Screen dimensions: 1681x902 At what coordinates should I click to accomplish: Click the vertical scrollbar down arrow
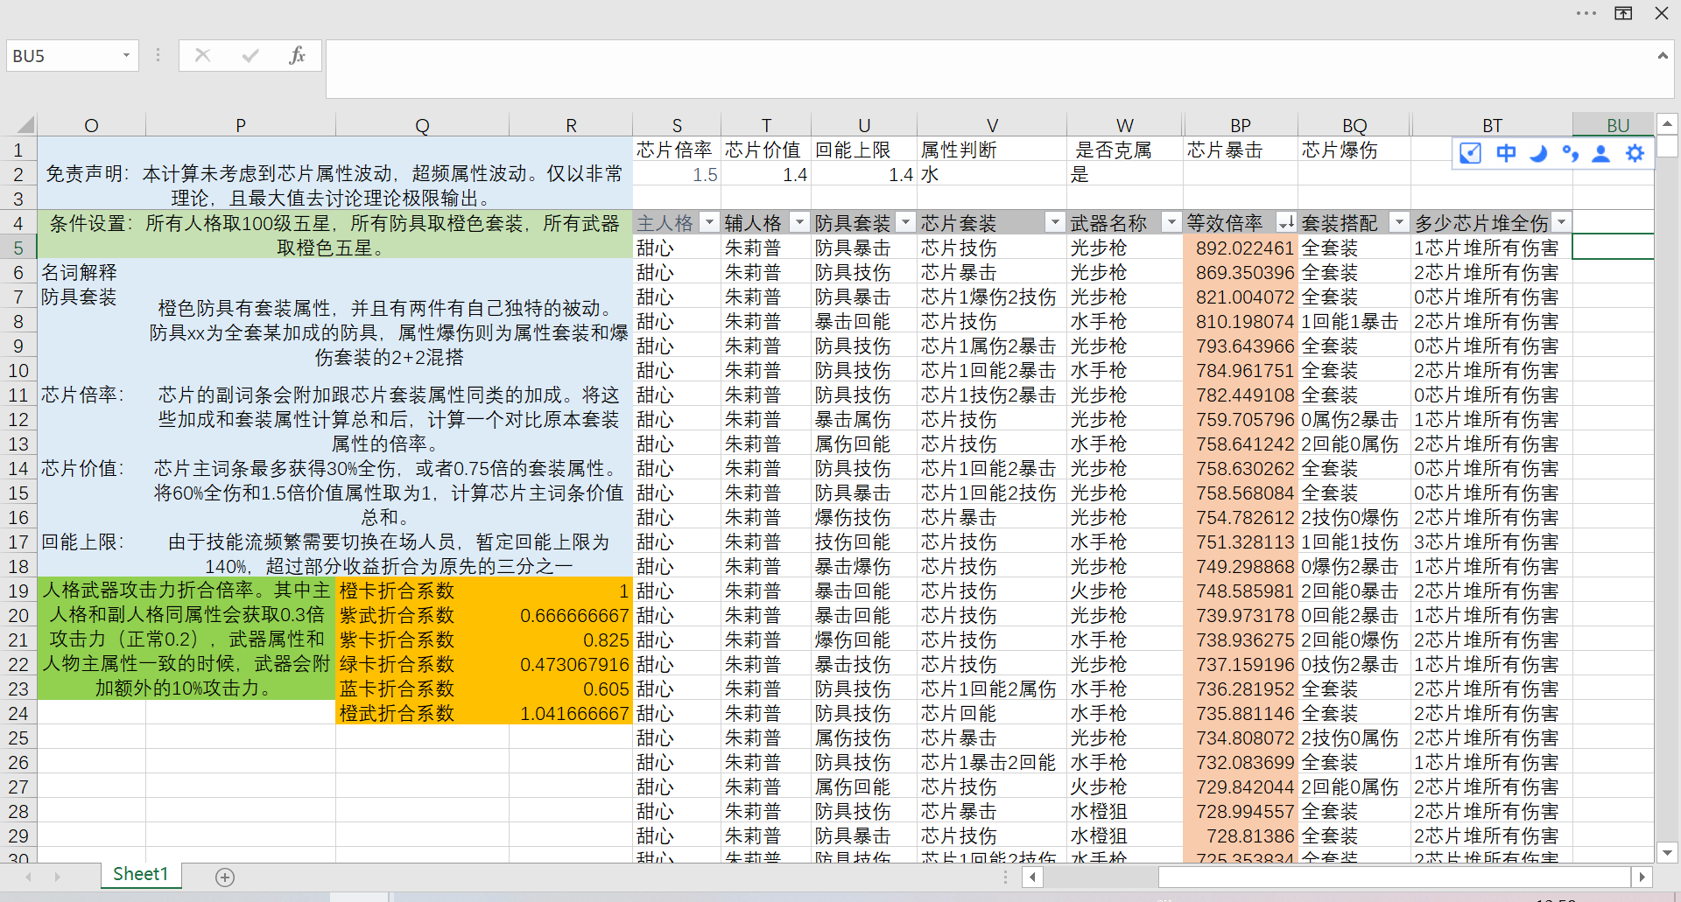1667,852
